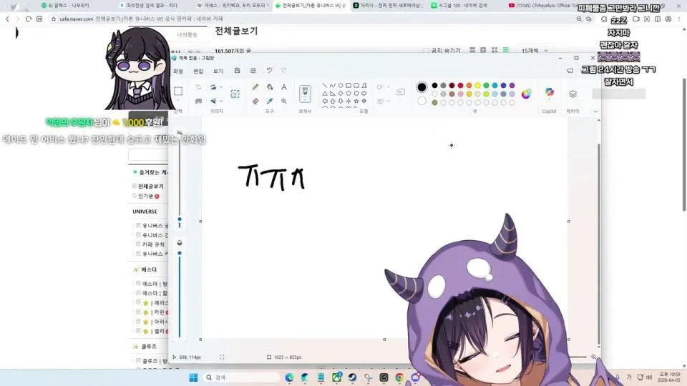
Task: Click the UNIVERSE heading in the cafe sidebar
Action: point(145,212)
